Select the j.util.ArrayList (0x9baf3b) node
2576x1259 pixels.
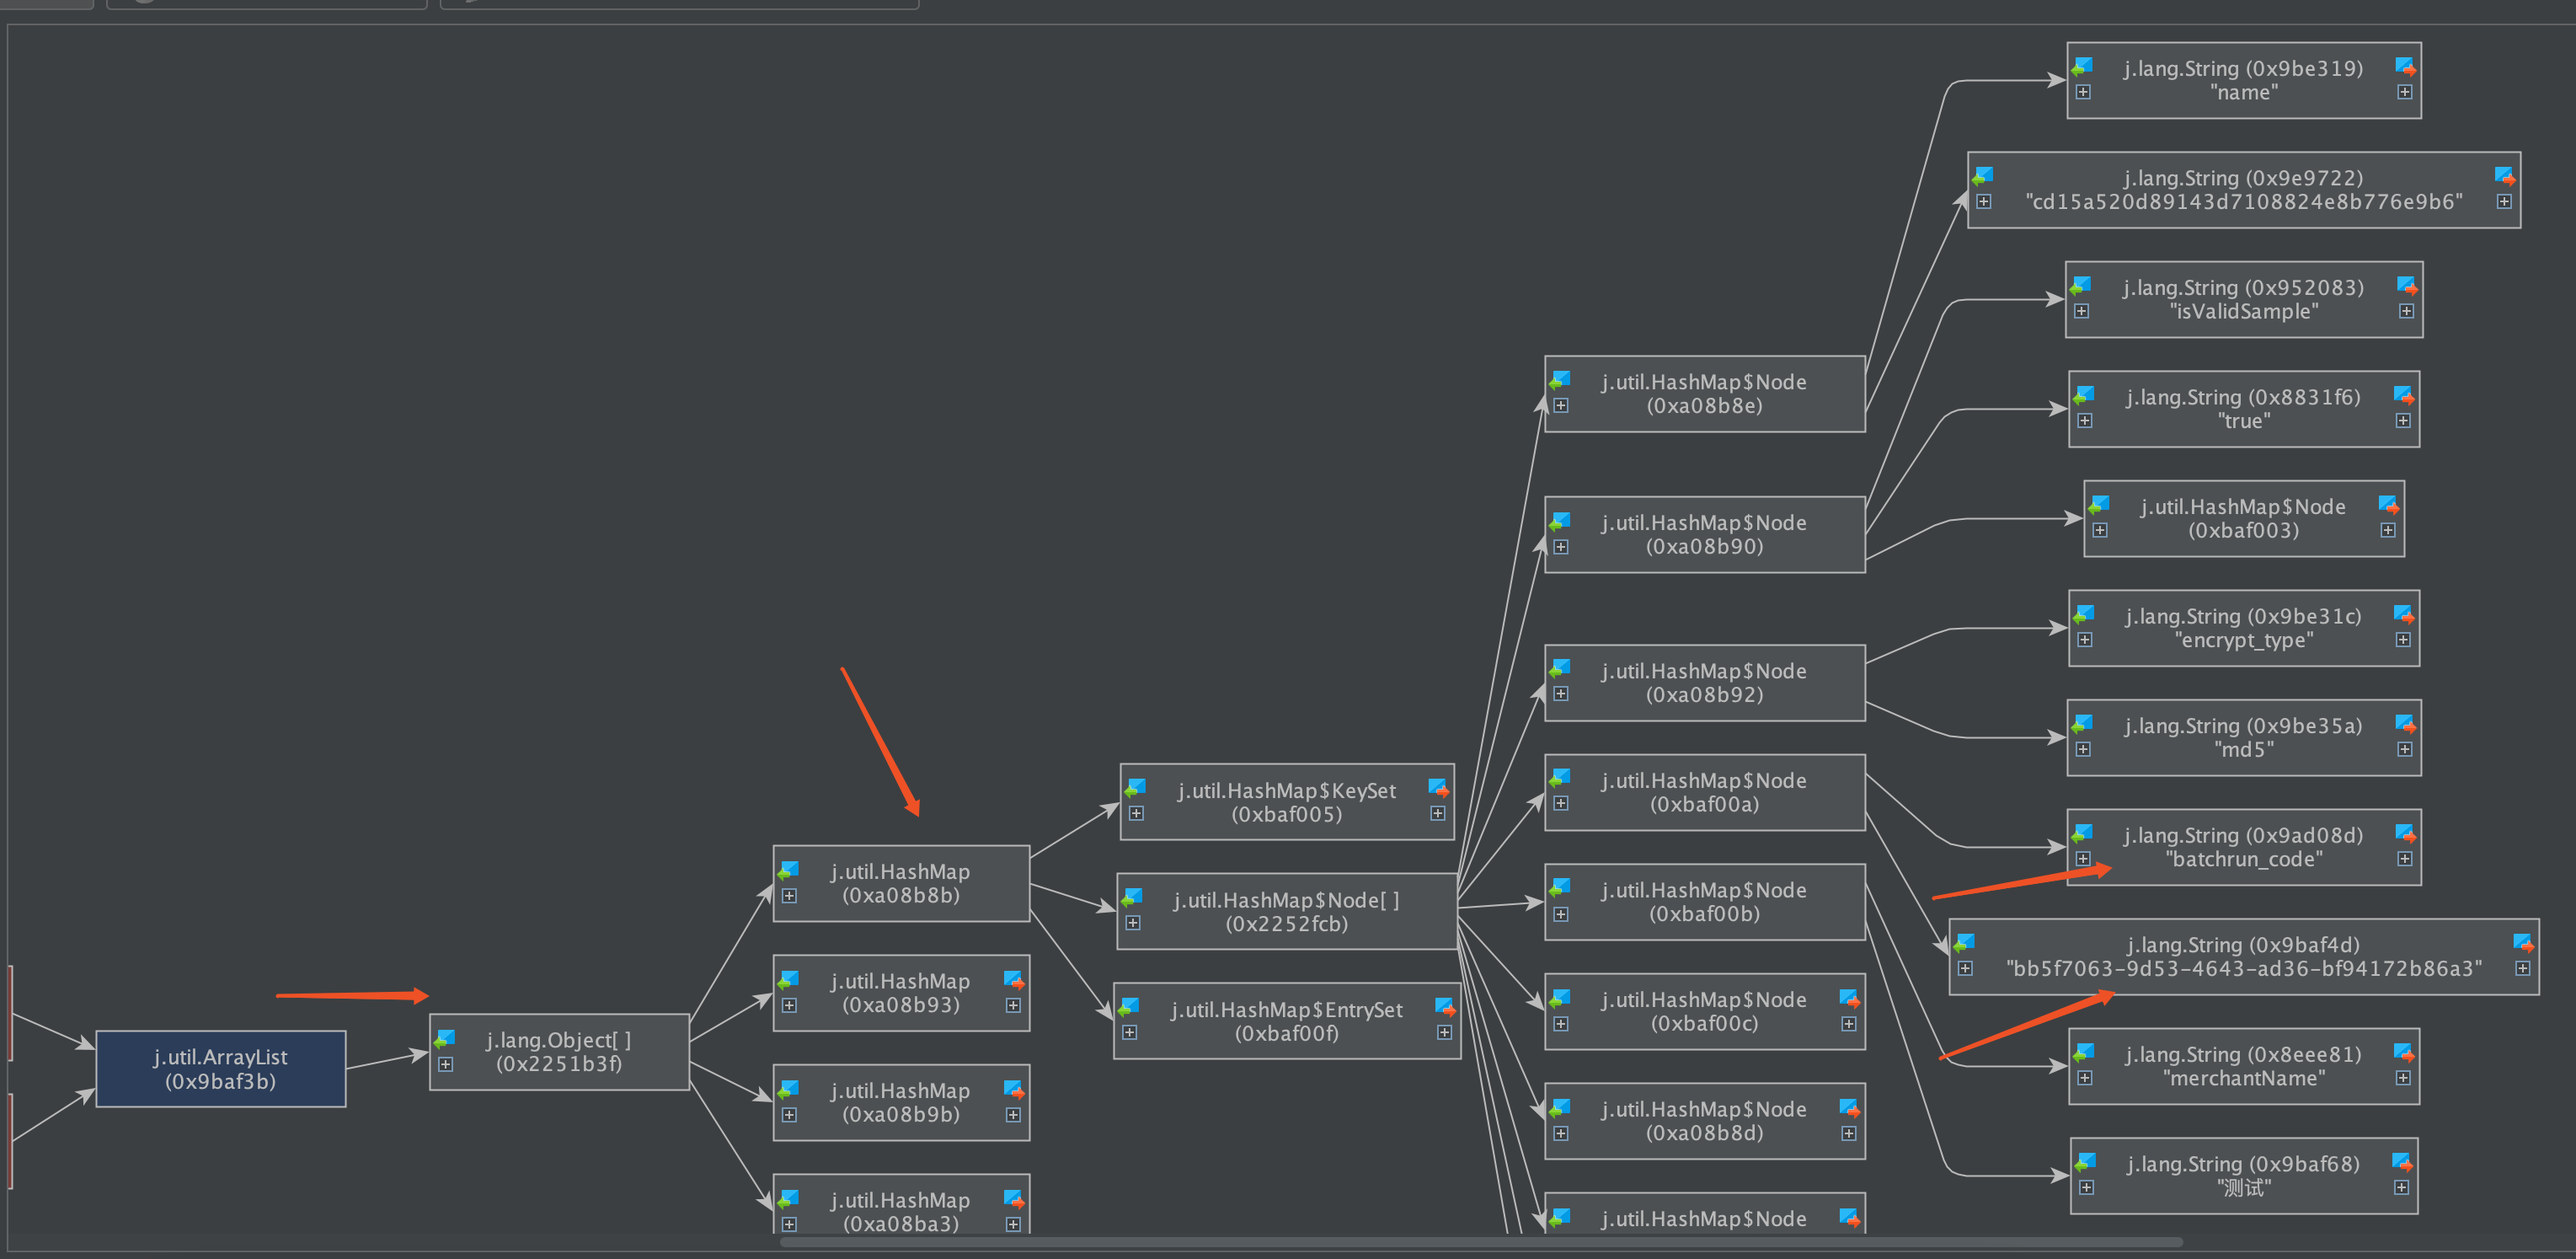pyautogui.click(x=221, y=1069)
